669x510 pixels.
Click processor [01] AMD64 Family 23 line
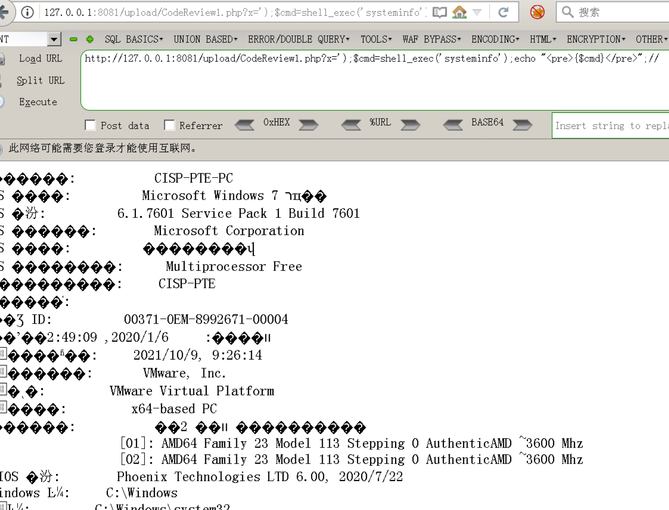click(x=352, y=443)
